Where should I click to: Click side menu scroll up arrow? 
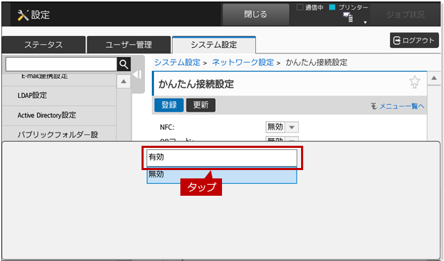pyautogui.click(x=123, y=82)
